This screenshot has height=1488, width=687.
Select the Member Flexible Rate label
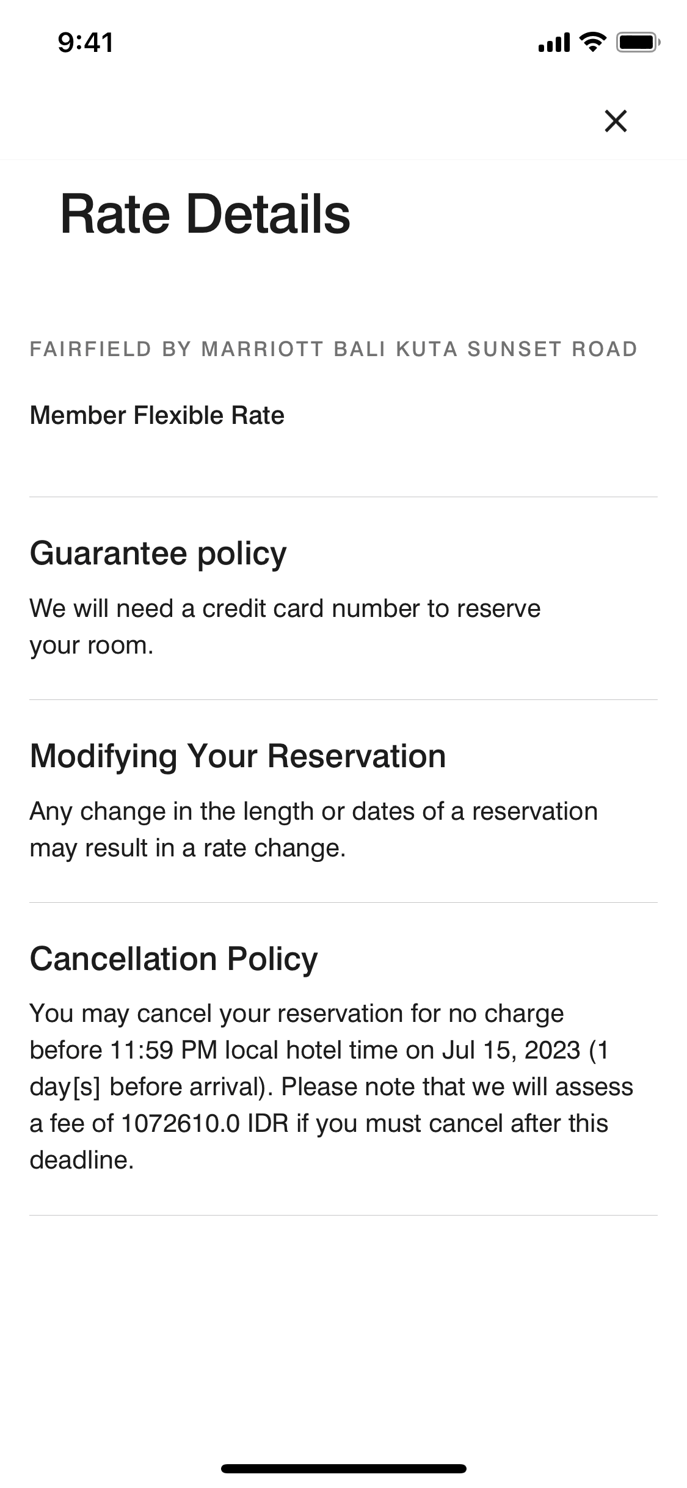(x=157, y=415)
